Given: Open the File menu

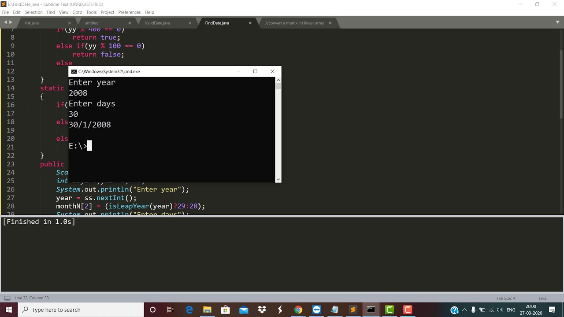Looking at the screenshot, I should tap(5, 12).
